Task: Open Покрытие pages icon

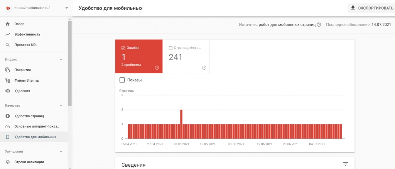Action: point(8,70)
